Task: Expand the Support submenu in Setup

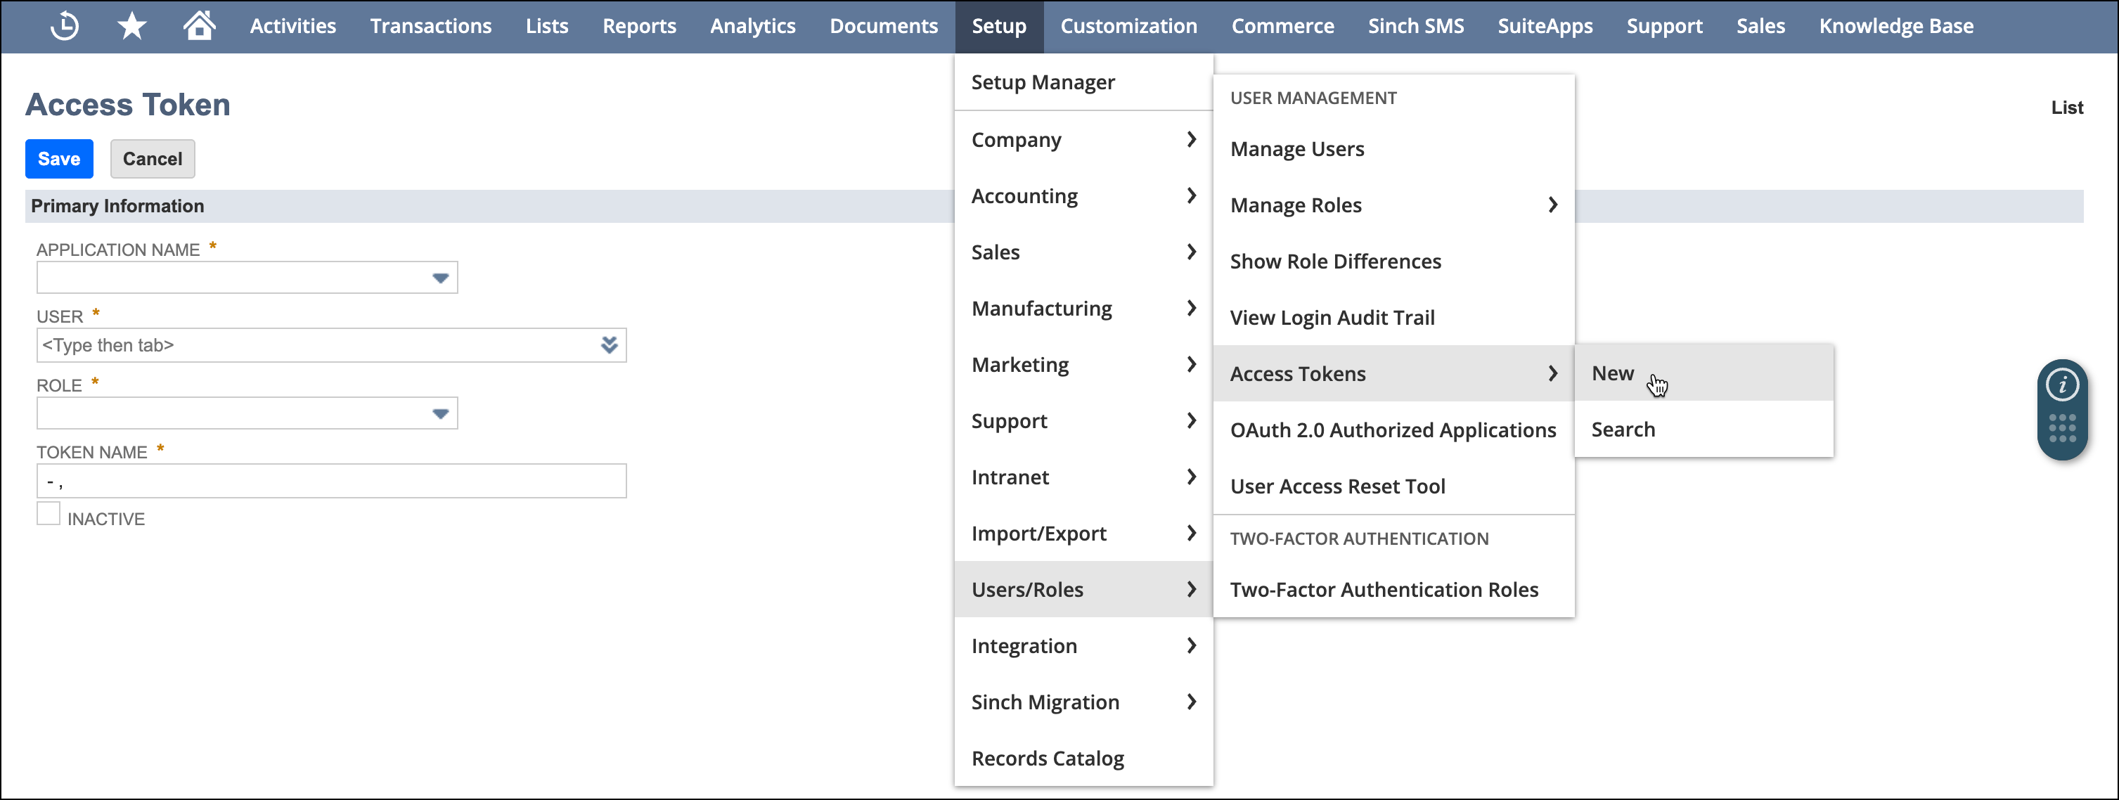Action: [x=1083, y=421]
